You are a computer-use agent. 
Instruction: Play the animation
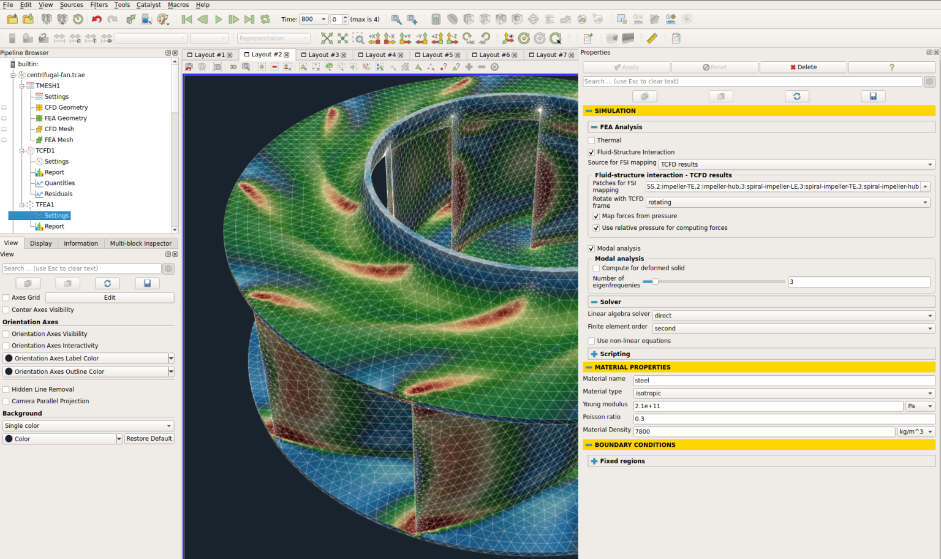pos(218,19)
